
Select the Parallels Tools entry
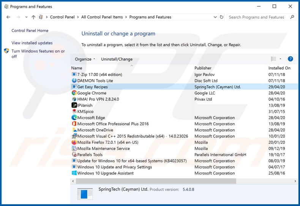click(185, 155)
